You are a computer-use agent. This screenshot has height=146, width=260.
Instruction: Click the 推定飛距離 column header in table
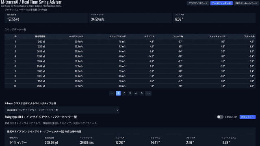coord(40,36)
